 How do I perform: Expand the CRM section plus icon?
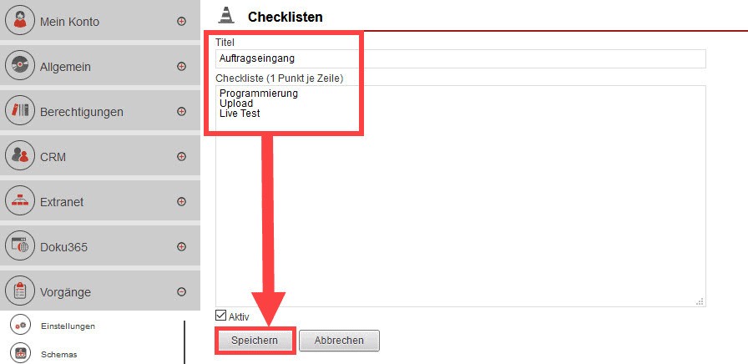tap(182, 157)
